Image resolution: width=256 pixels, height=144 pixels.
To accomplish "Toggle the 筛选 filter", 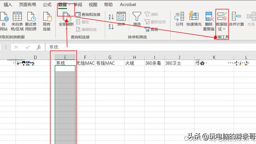I will pos(137,19).
